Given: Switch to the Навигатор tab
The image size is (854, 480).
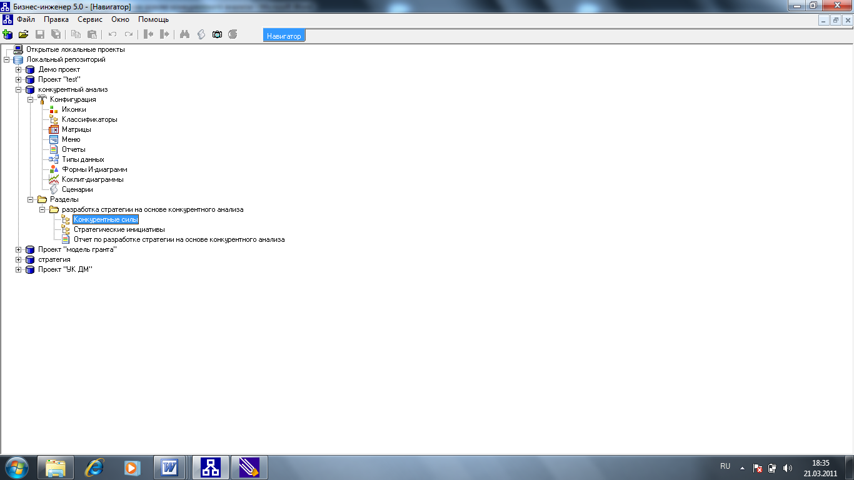Looking at the screenshot, I should [284, 36].
